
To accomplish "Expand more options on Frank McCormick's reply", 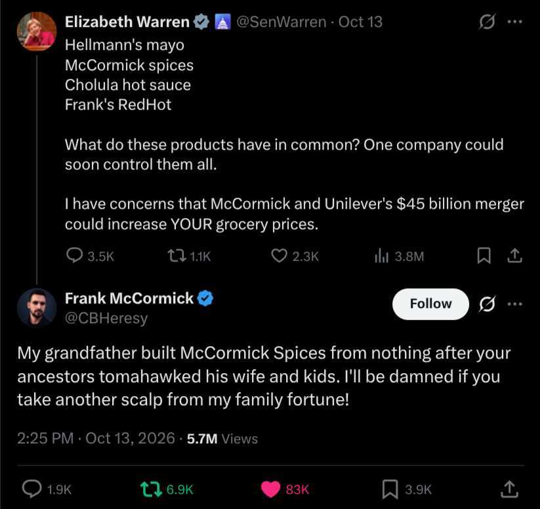I will pyautogui.click(x=515, y=304).
